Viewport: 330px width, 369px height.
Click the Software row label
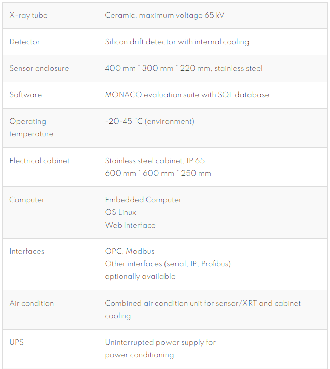26,95
